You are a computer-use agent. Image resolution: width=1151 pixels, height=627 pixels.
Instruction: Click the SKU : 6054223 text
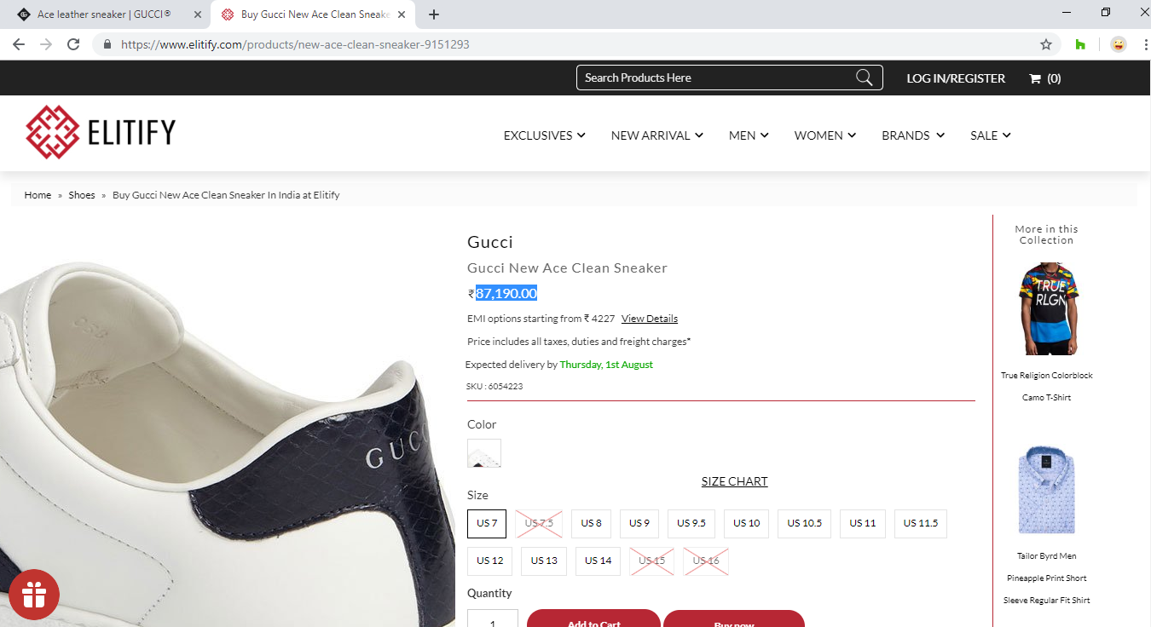495,386
